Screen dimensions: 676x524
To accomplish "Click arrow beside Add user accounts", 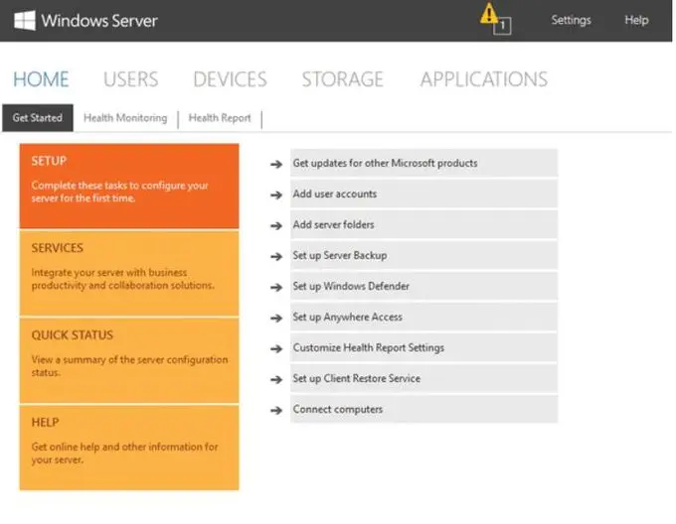I will pyautogui.click(x=276, y=195).
